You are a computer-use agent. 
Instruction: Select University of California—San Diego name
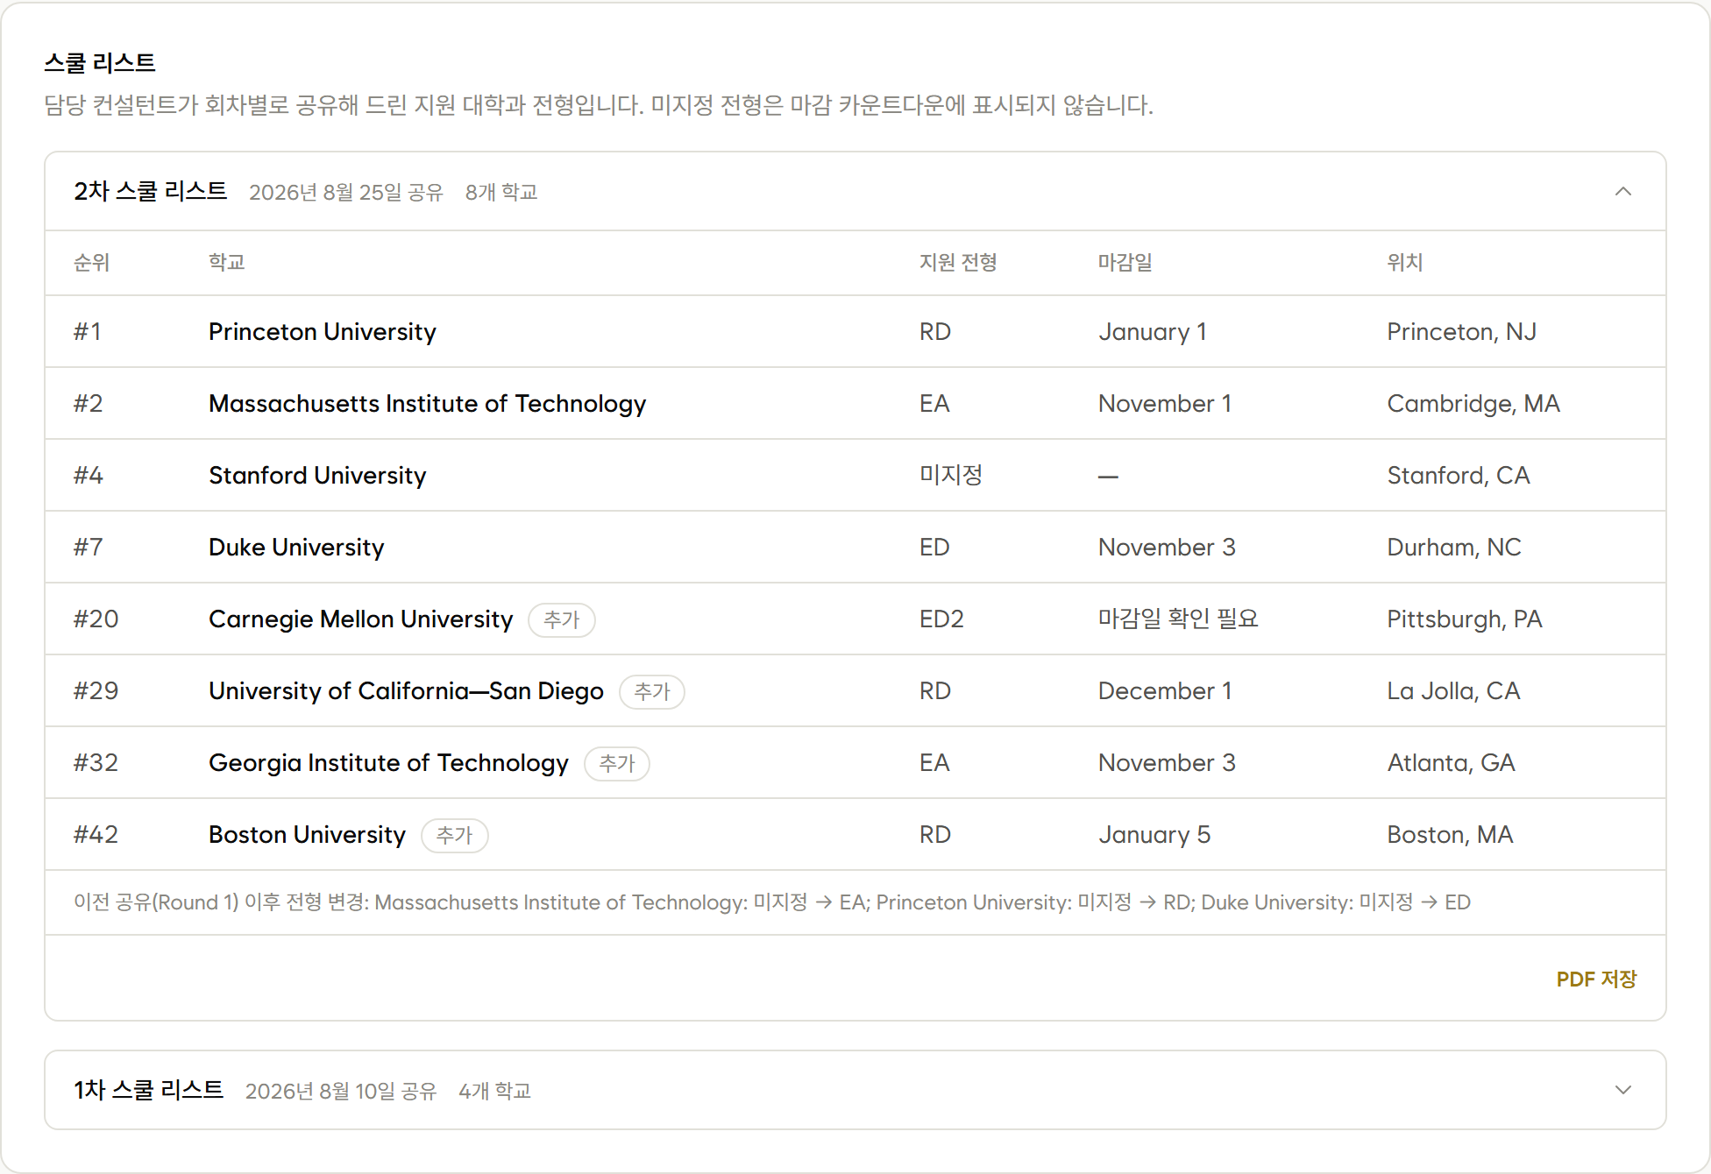pyautogui.click(x=407, y=691)
